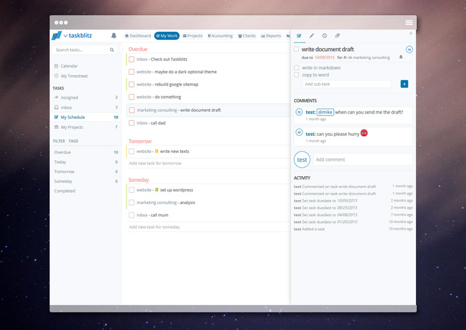This screenshot has height=330, width=466.
Task: Click the notification bell next to taskblitz
Action: (x=114, y=36)
